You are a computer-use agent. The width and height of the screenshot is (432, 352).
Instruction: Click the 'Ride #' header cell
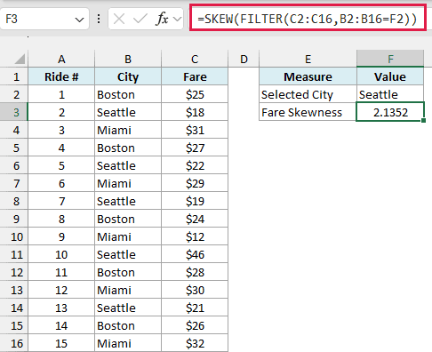point(61,76)
